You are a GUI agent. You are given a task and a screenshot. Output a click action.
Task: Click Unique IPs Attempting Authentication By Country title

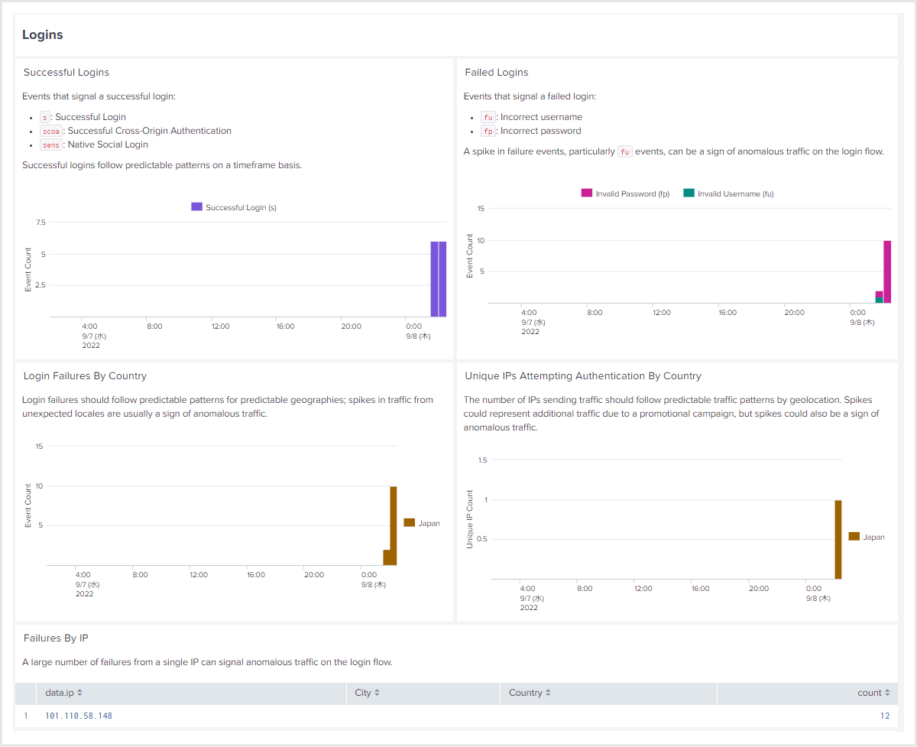pyautogui.click(x=583, y=376)
